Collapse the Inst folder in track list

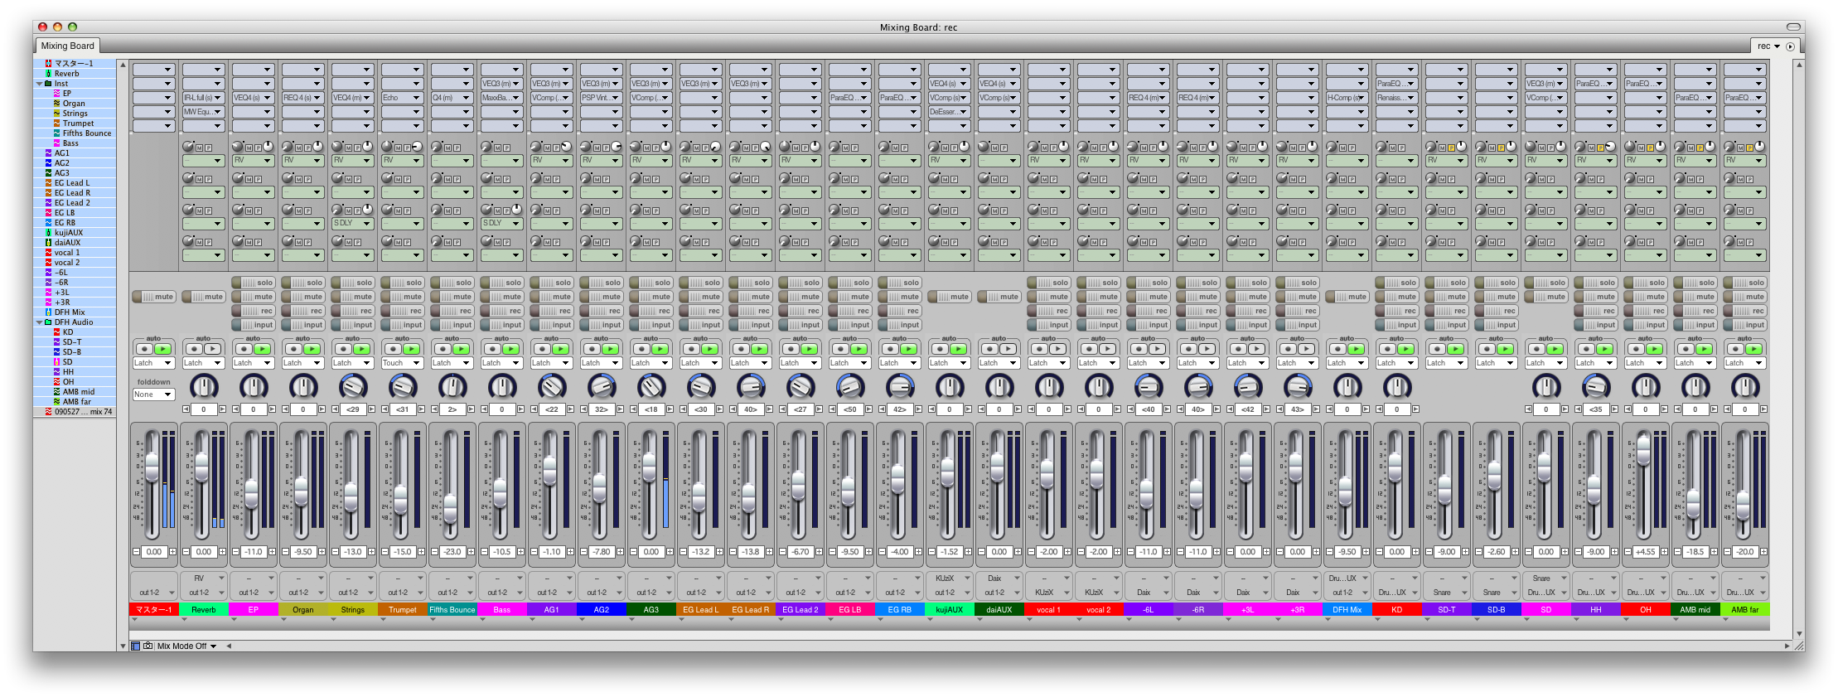(39, 84)
